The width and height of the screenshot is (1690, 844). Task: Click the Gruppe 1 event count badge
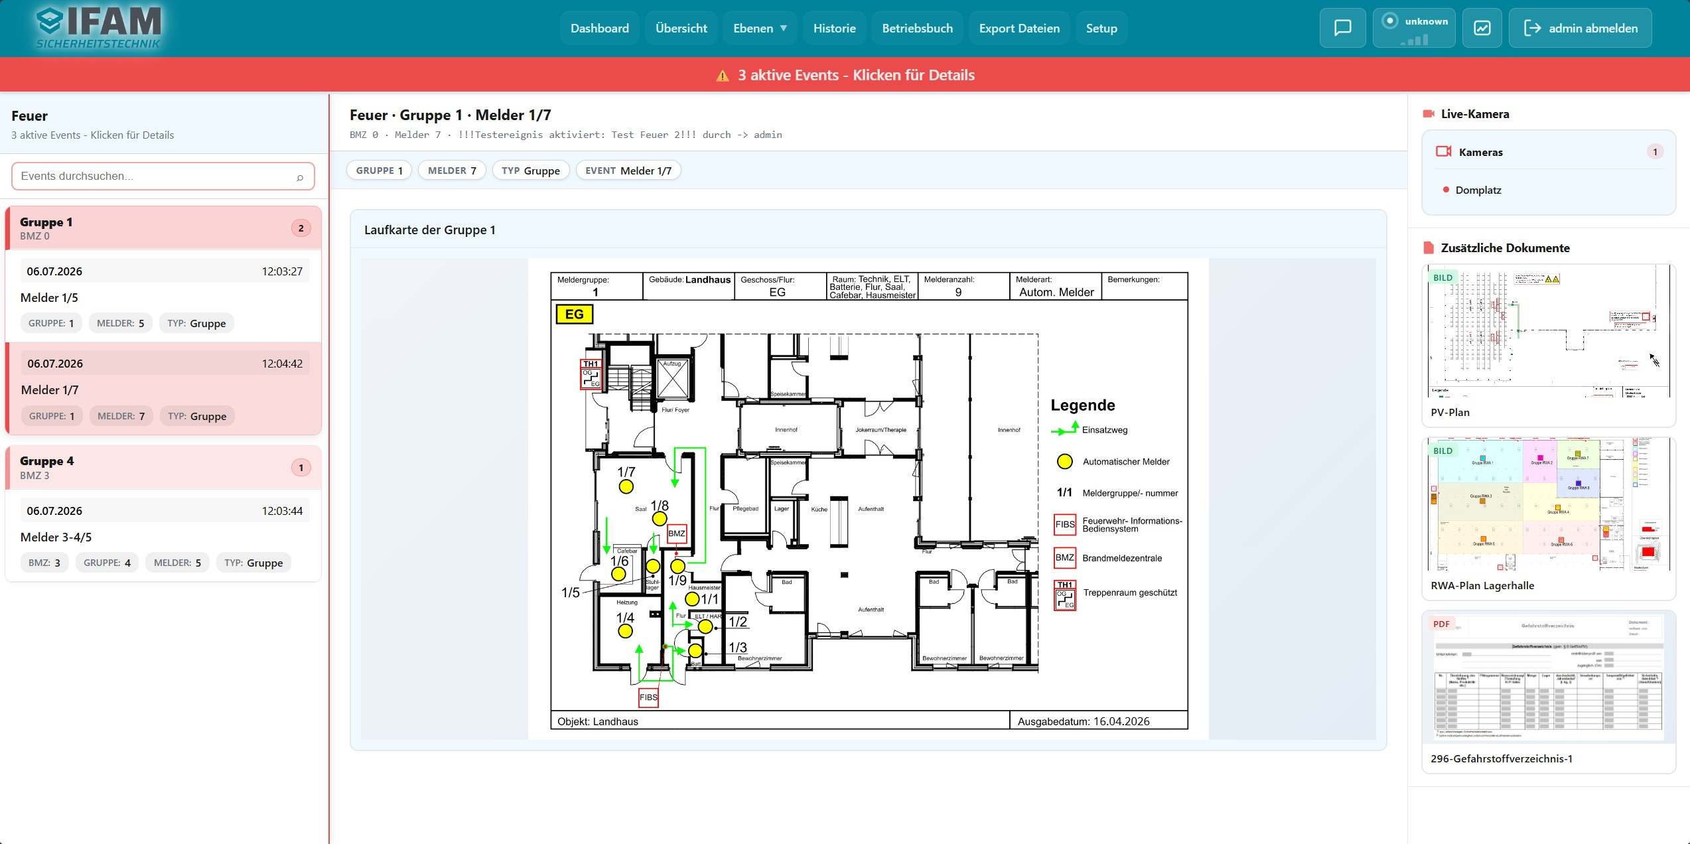301,228
